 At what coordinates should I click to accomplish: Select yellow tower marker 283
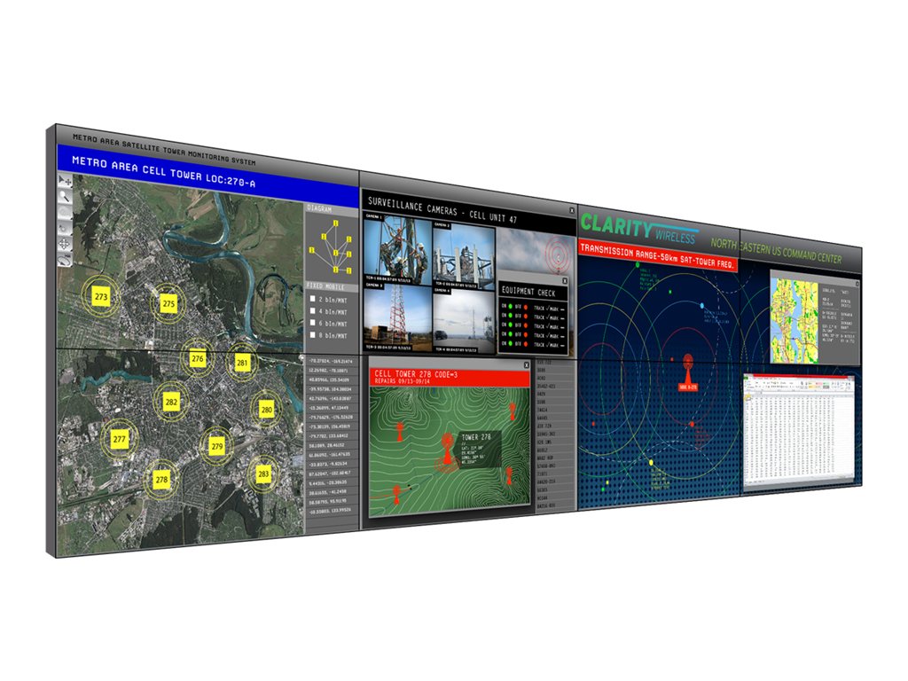click(263, 474)
